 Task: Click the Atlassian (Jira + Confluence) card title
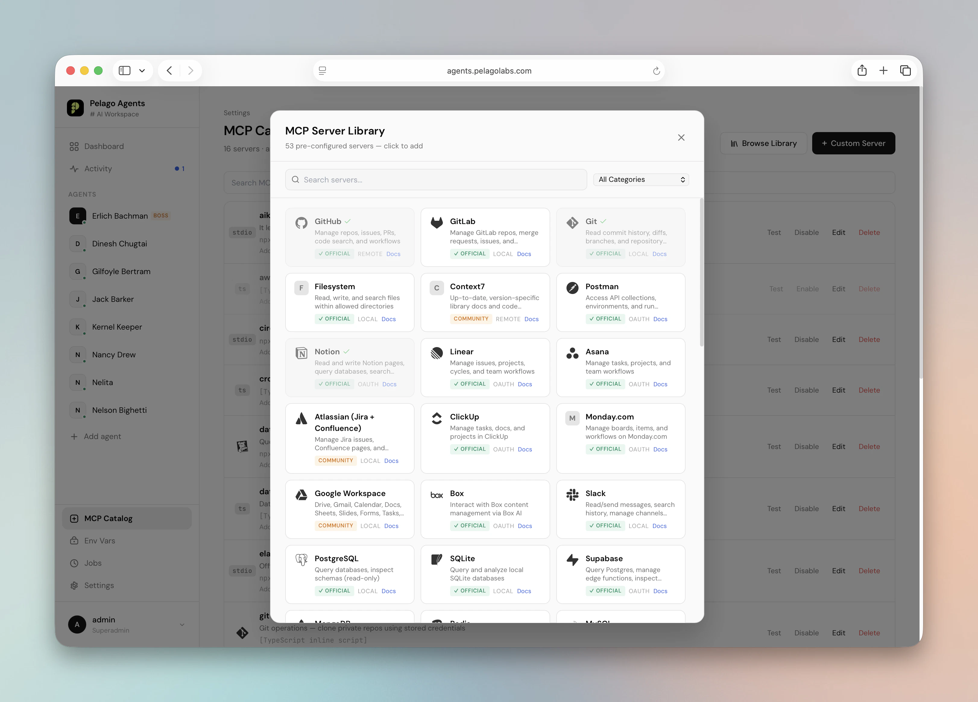pos(344,422)
